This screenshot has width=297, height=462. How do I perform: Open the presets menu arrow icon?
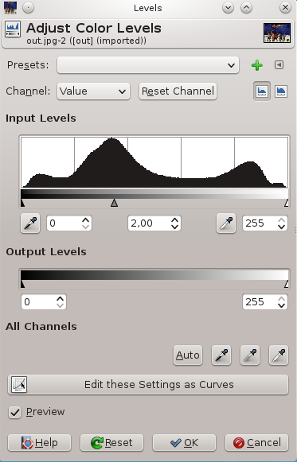(x=279, y=65)
